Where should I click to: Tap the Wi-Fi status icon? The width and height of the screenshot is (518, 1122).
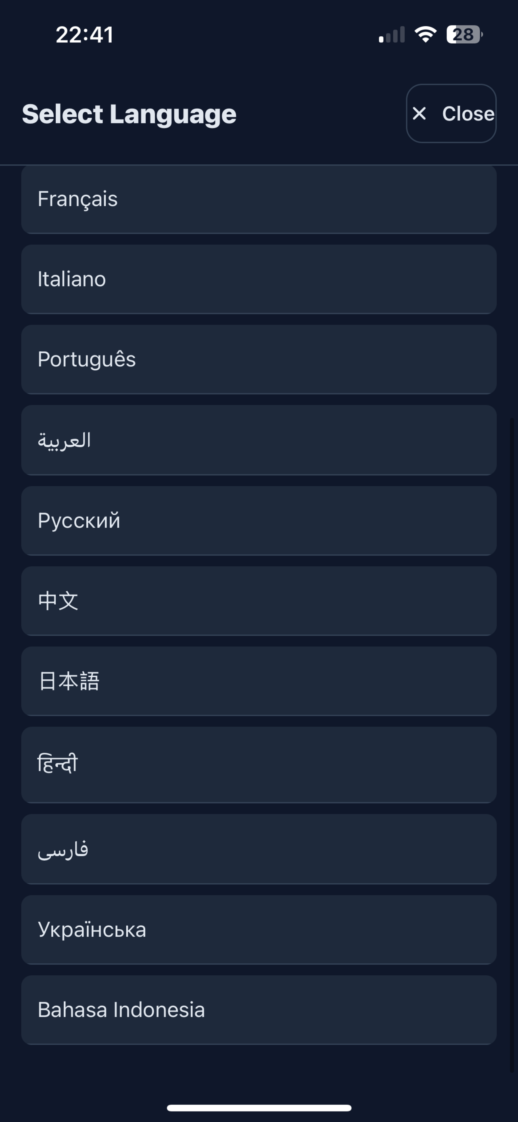click(x=425, y=34)
